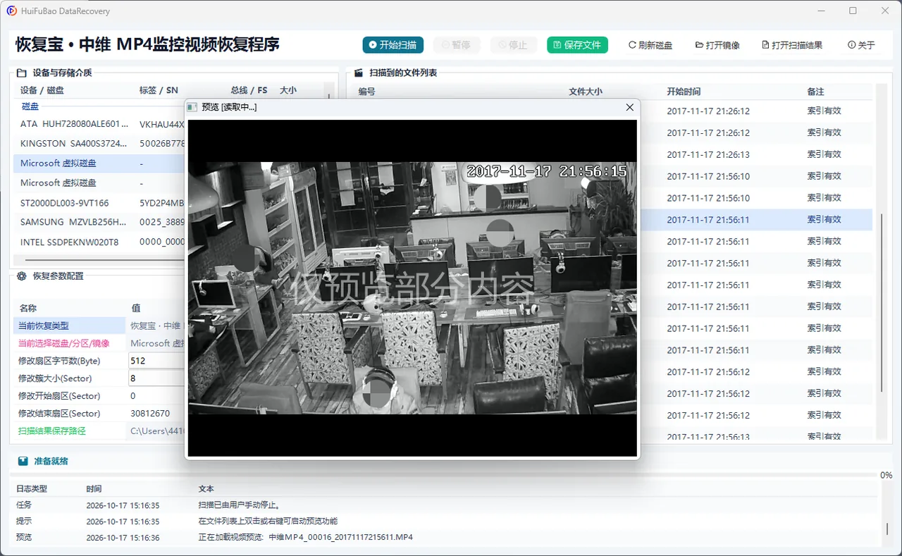The height and width of the screenshot is (556, 902).
Task: Open a disk image with 打开镜像
Action: (x=717, y=45)
